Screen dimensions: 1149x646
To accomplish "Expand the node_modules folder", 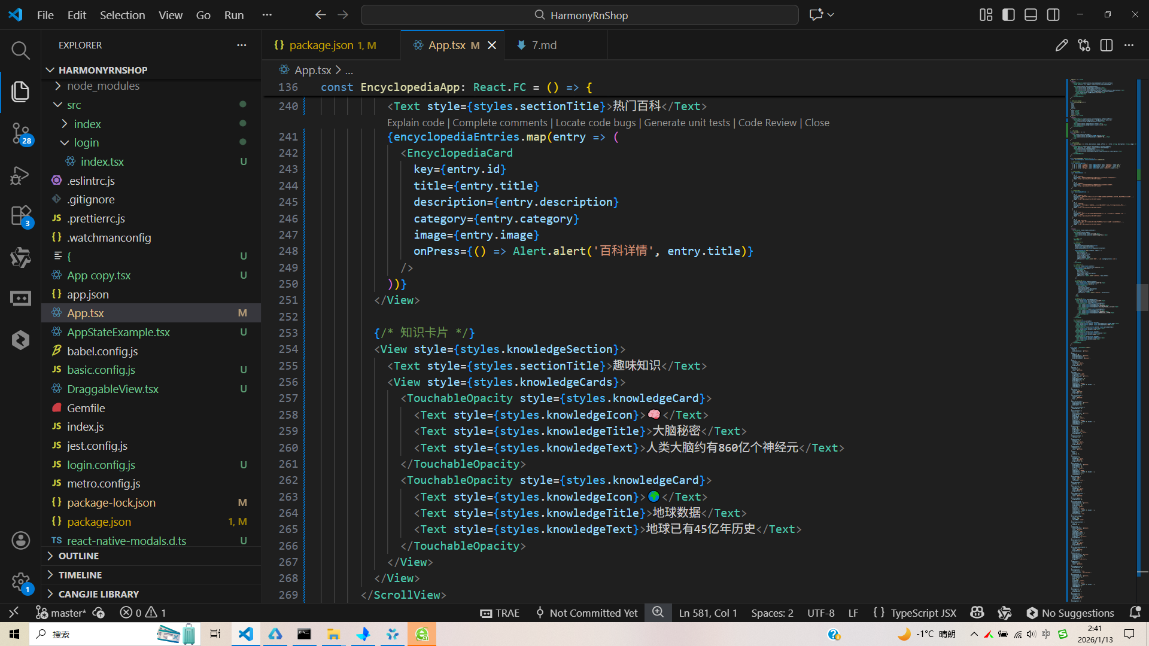I will pos(103,86).
